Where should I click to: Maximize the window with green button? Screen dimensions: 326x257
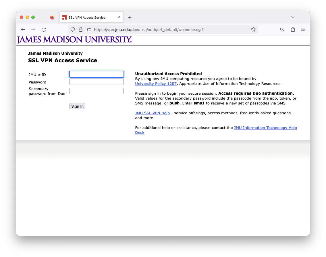pyautogui.click(x=33, y=17)
